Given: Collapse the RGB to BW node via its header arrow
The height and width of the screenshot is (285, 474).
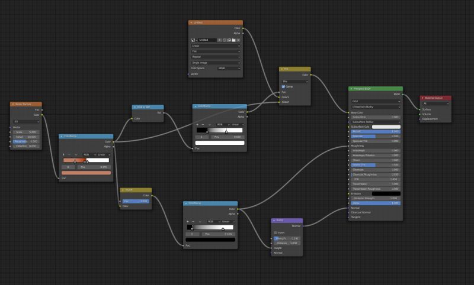Looking at the screenshot, I should (x=135, y=107).
